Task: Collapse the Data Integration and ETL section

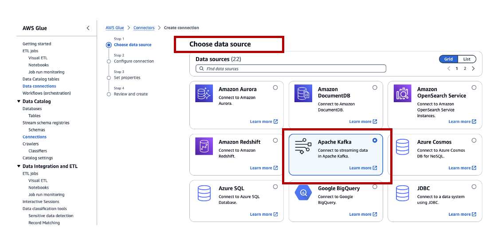Action: (x=18, y=166)
